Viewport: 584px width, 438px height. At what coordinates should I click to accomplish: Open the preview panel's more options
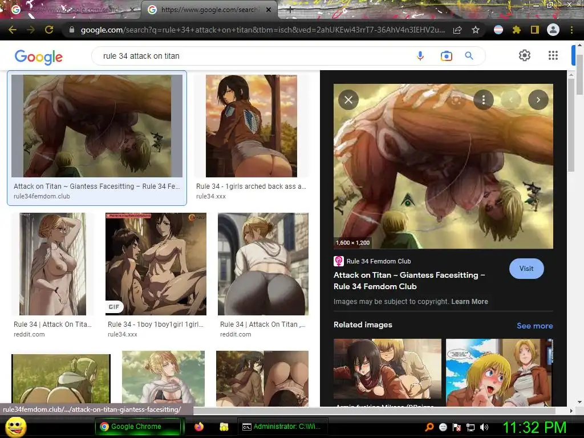point(484,100)
